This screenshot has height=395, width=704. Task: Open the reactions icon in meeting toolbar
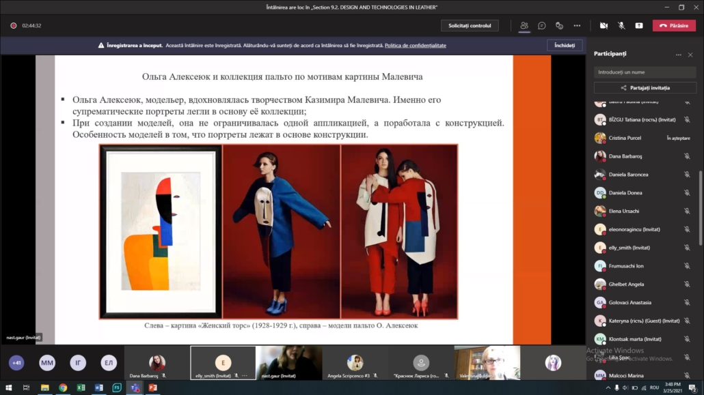point(559,25)
